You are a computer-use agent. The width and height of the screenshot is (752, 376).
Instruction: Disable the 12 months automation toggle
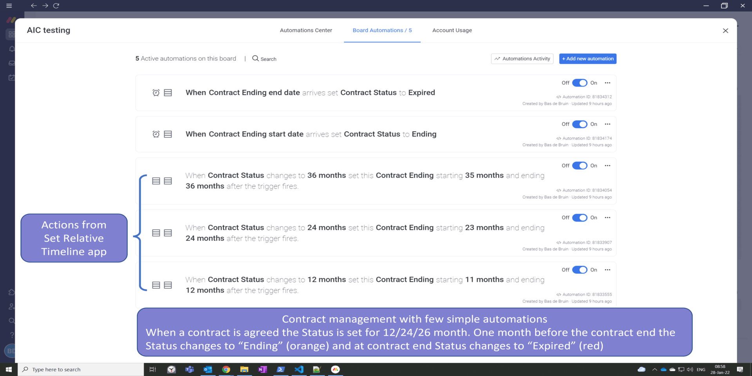(x=580, y=270)
